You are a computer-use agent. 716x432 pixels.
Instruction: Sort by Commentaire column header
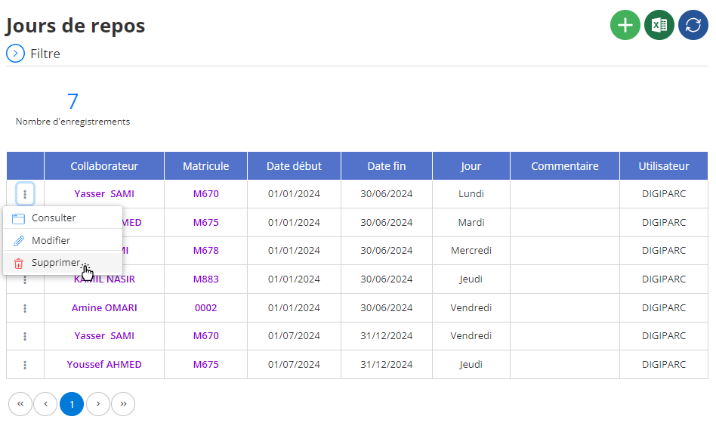[565, 166]
